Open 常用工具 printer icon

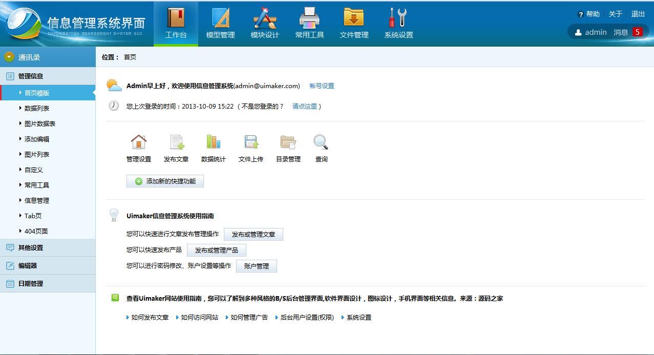pyautogui.click(x=309, y=18)
